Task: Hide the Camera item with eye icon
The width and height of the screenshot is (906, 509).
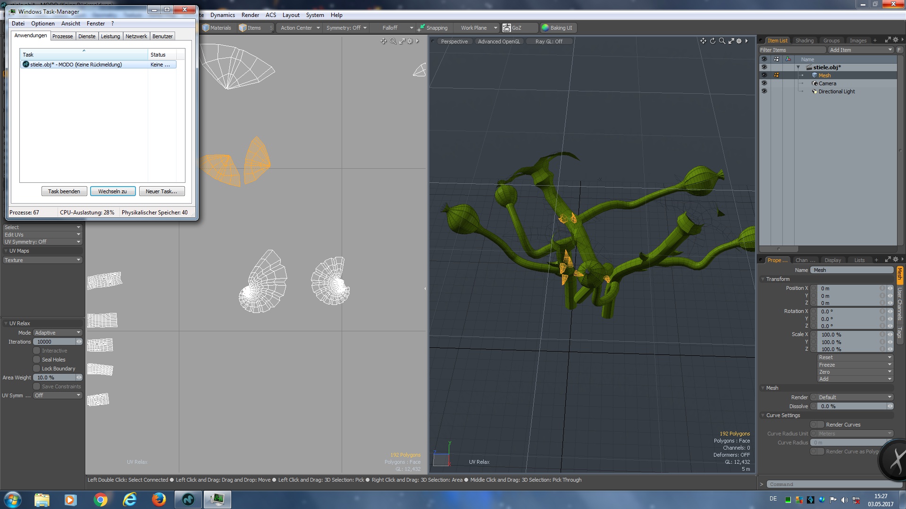Action: [764, 83]
